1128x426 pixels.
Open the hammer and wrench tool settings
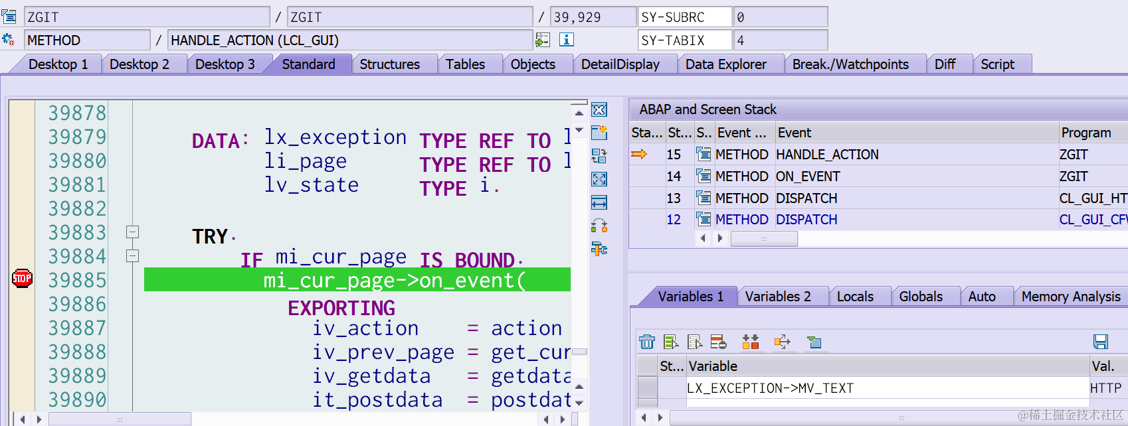point(599,249)
